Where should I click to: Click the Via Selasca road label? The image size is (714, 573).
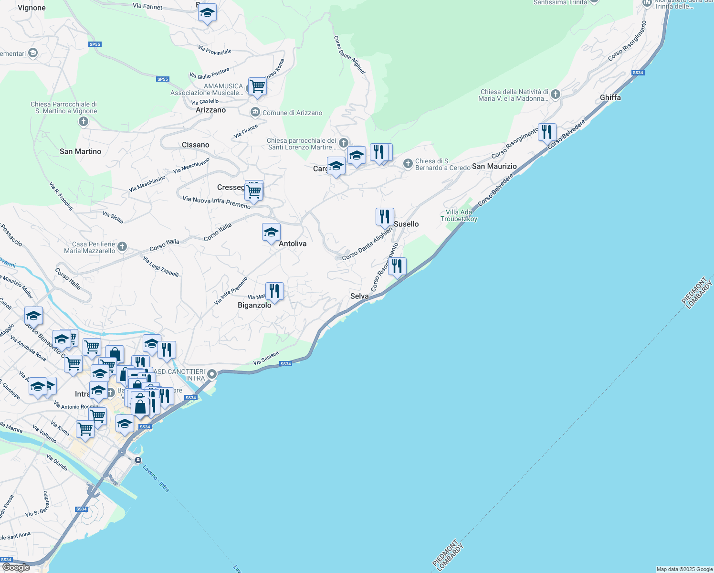266,359
